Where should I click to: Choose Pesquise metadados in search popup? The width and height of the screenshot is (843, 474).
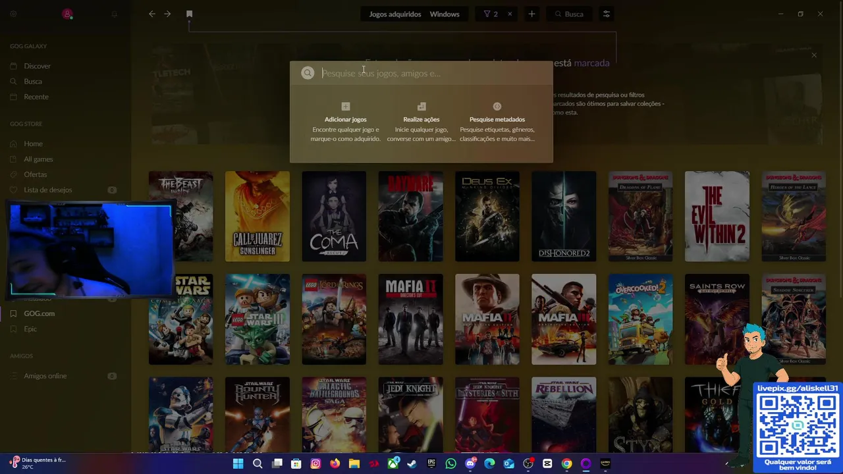pyautogui.click(x=497, y=123)
